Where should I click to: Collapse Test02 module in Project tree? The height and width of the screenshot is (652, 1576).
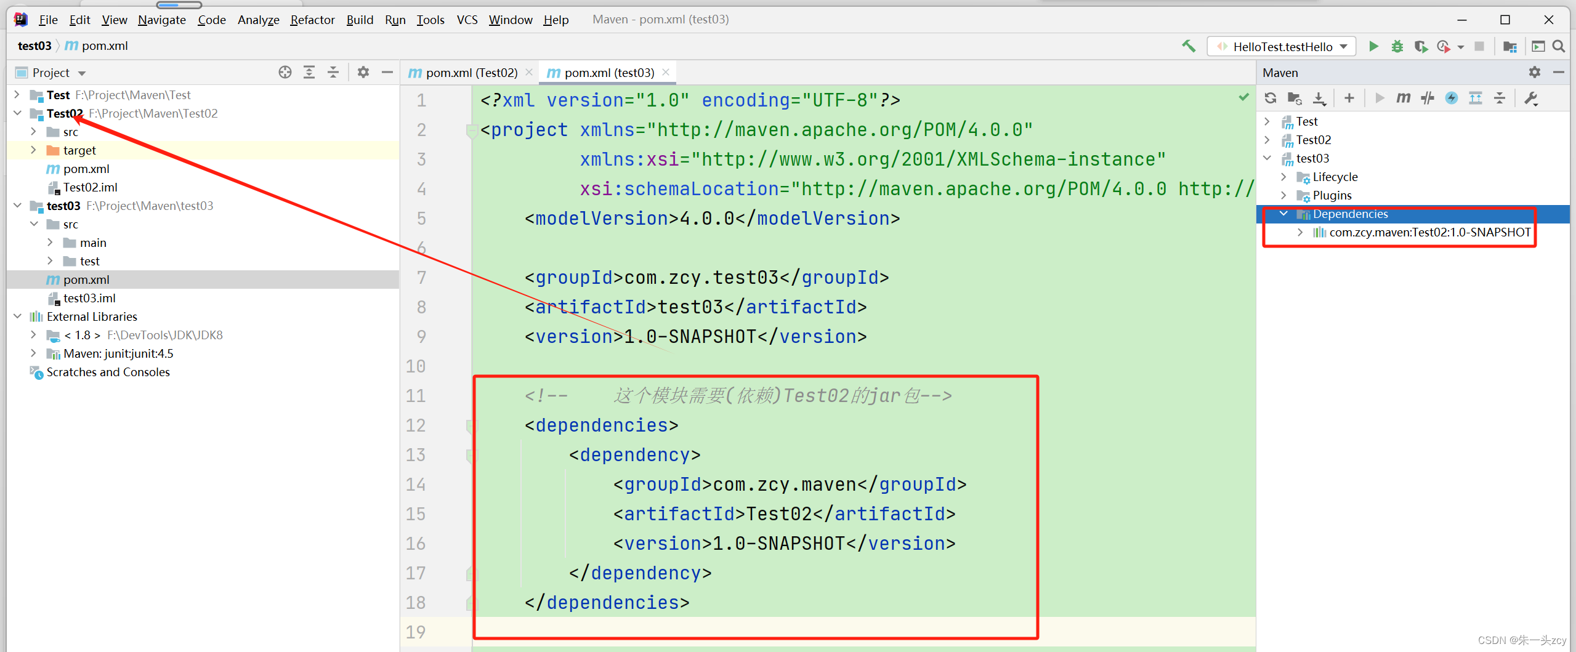click(x=17, y=113)
